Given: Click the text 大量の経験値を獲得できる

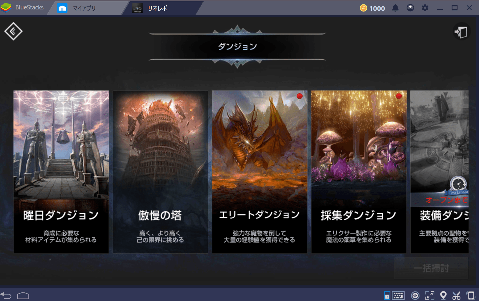Looking at the screenshot, I should 259,240.
